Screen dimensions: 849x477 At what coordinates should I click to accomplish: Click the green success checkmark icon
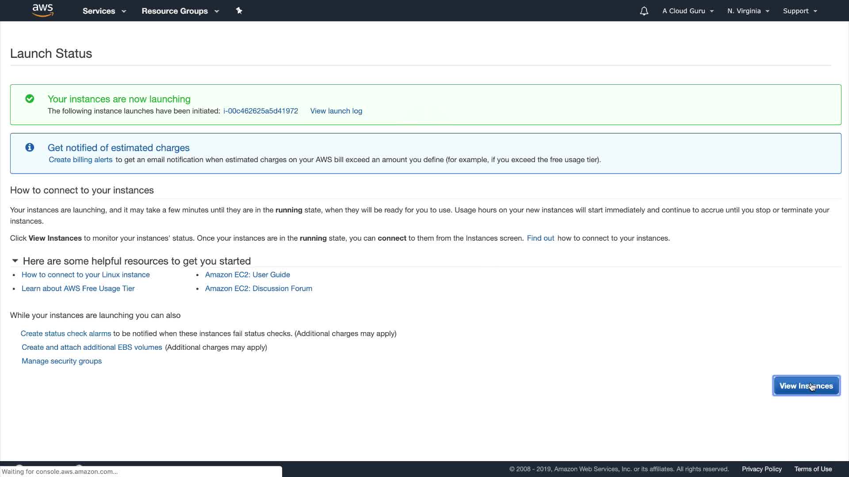pyautogui.click(x=30, y=99)
